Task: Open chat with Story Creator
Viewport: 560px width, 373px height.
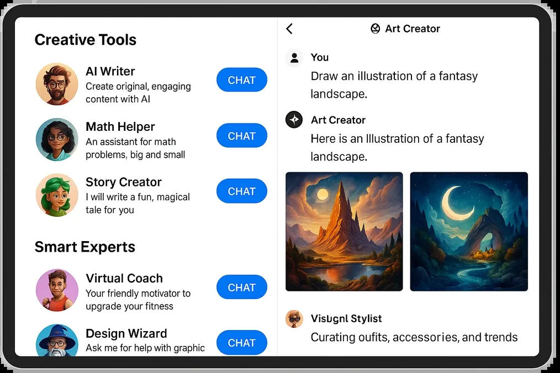Action: [241, 191]
